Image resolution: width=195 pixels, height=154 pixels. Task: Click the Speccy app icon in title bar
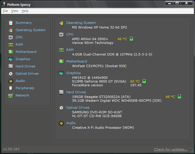click(x=4, y=4)
